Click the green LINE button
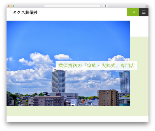 [133, 12]
